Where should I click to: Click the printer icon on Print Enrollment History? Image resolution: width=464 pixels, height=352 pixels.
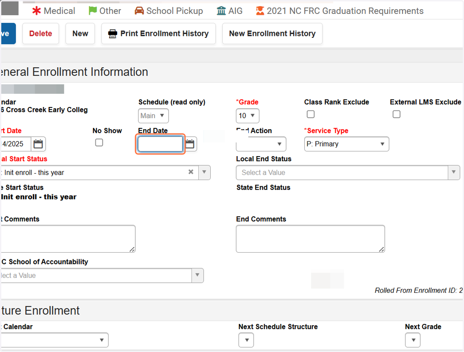(x=113, y=34)
